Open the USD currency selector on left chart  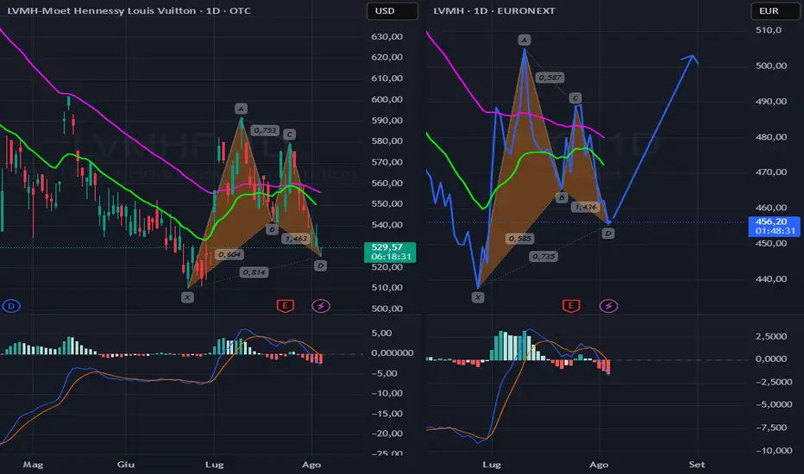[x=393, y=10]
